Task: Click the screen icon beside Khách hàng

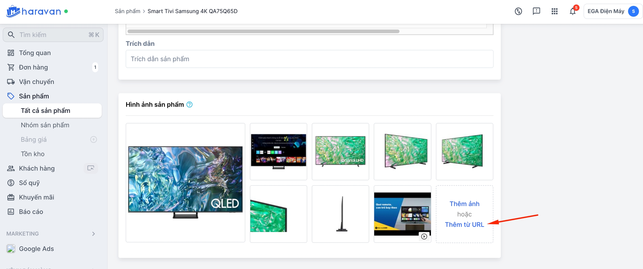Action: pyautogui.click(x=91, y=168)
